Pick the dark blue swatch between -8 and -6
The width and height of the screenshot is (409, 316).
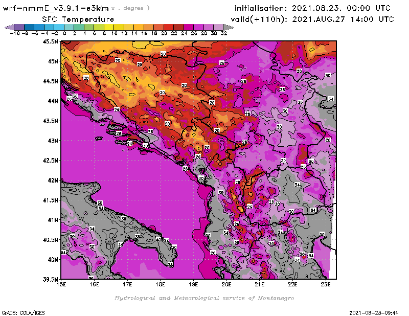[29, 27]
